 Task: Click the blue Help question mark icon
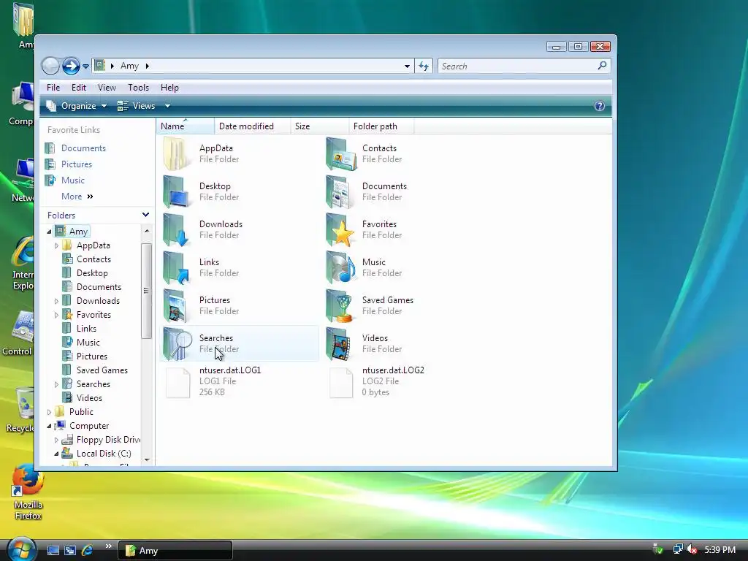[600, 106]
